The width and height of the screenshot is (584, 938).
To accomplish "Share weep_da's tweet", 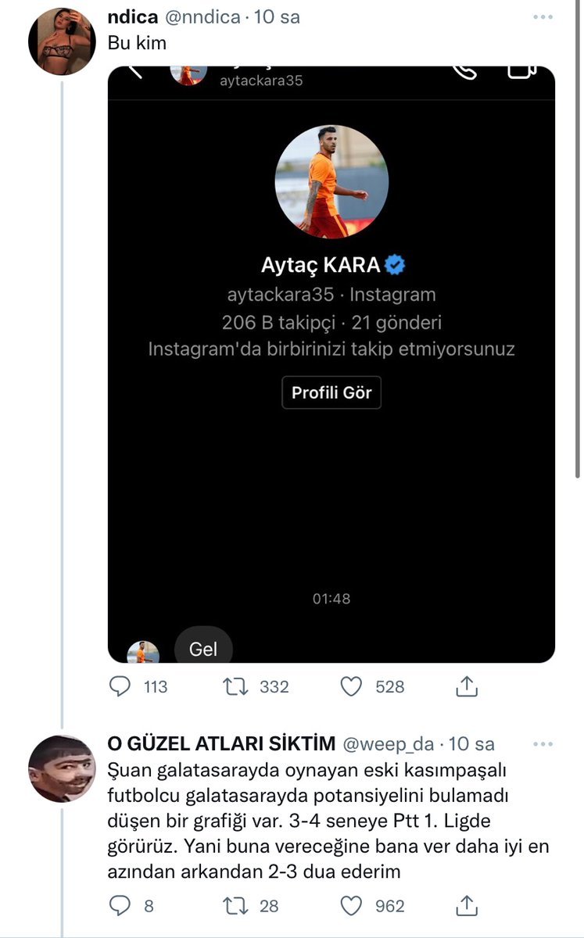I will [466, 906].
